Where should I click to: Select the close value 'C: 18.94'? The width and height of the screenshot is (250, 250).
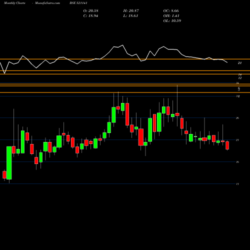(x=90, y=16)
